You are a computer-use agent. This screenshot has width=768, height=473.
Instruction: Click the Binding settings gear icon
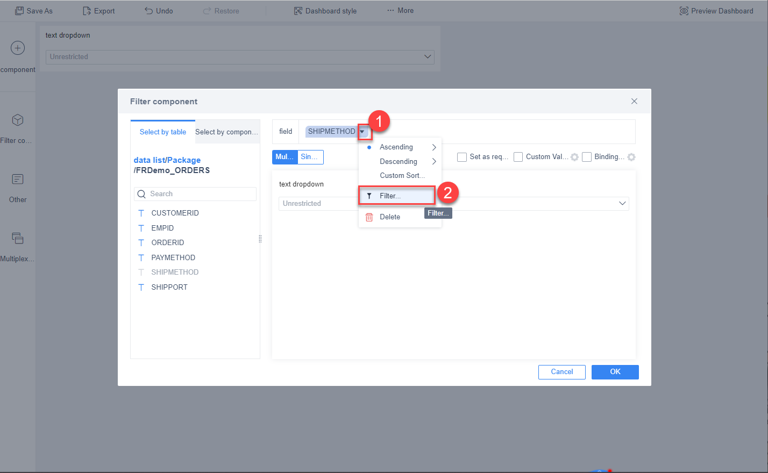(x=631, y=157)
